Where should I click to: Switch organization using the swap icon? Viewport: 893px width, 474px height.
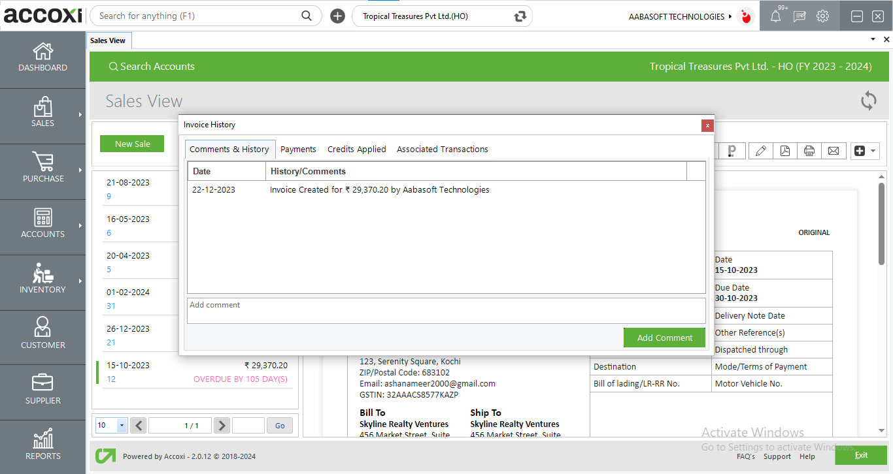520,16
